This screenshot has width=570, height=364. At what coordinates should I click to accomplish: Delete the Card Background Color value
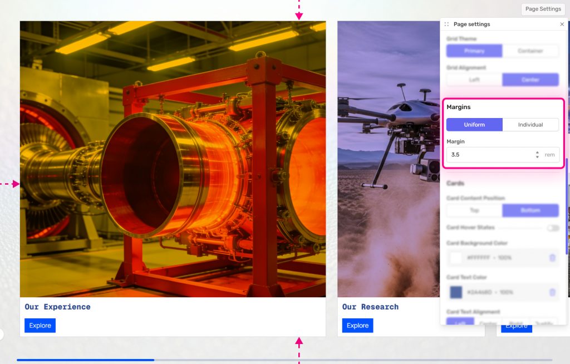point(552,258)
